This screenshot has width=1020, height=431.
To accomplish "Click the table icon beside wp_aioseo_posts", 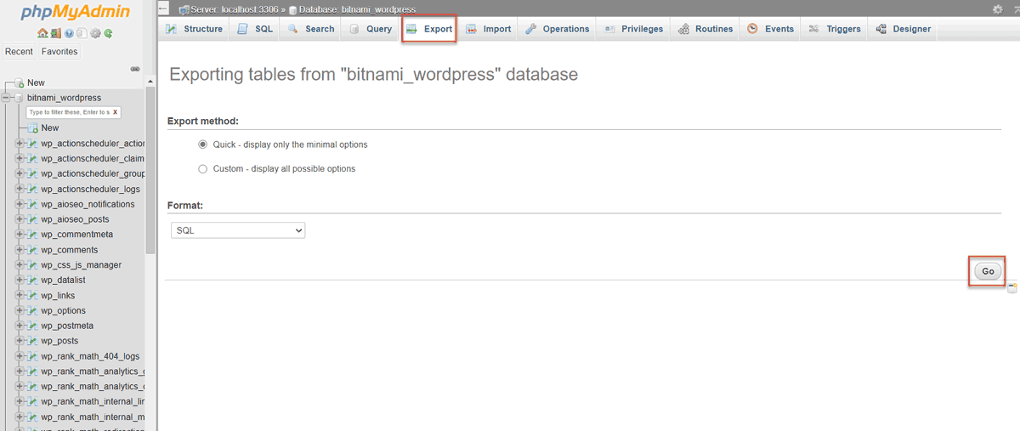I will point(33,219).
